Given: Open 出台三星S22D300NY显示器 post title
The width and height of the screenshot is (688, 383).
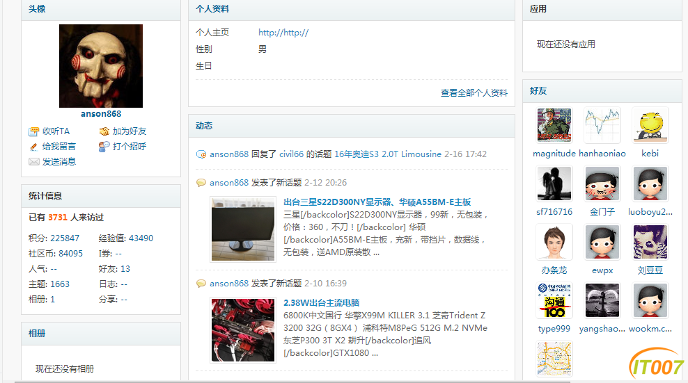Looking at the screenshot, I should point(377,202).
